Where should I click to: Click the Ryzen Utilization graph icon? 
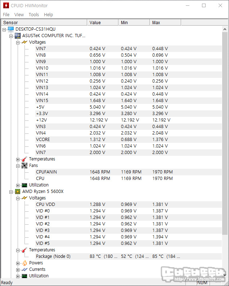(x=24, y=276)
